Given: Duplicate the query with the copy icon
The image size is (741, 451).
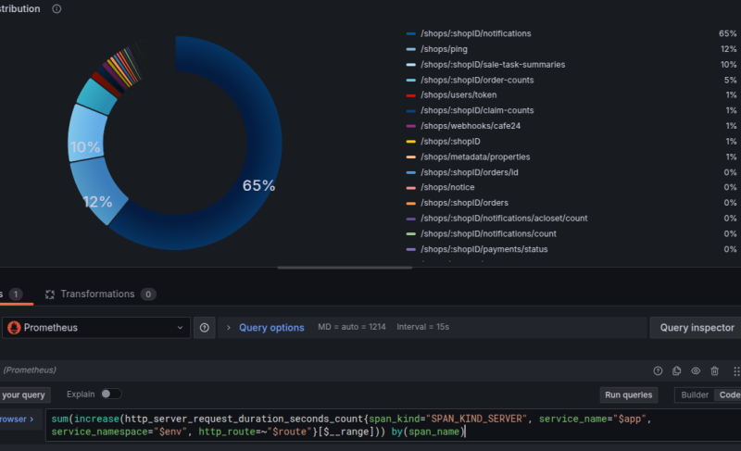Looking at the screenshot, I should pos(677,370).
